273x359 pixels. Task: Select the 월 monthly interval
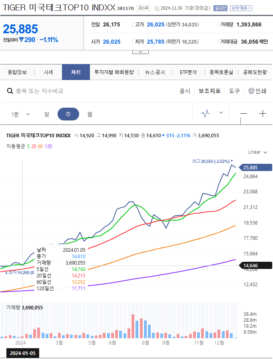tap(90, 114)
